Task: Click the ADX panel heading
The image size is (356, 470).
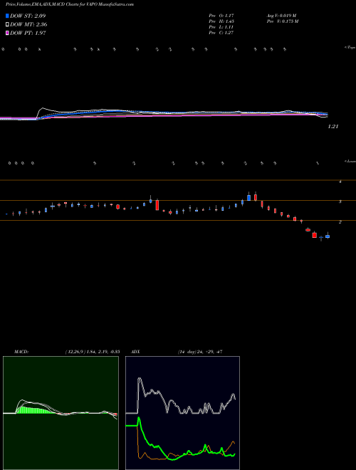Action: (135, 352)
